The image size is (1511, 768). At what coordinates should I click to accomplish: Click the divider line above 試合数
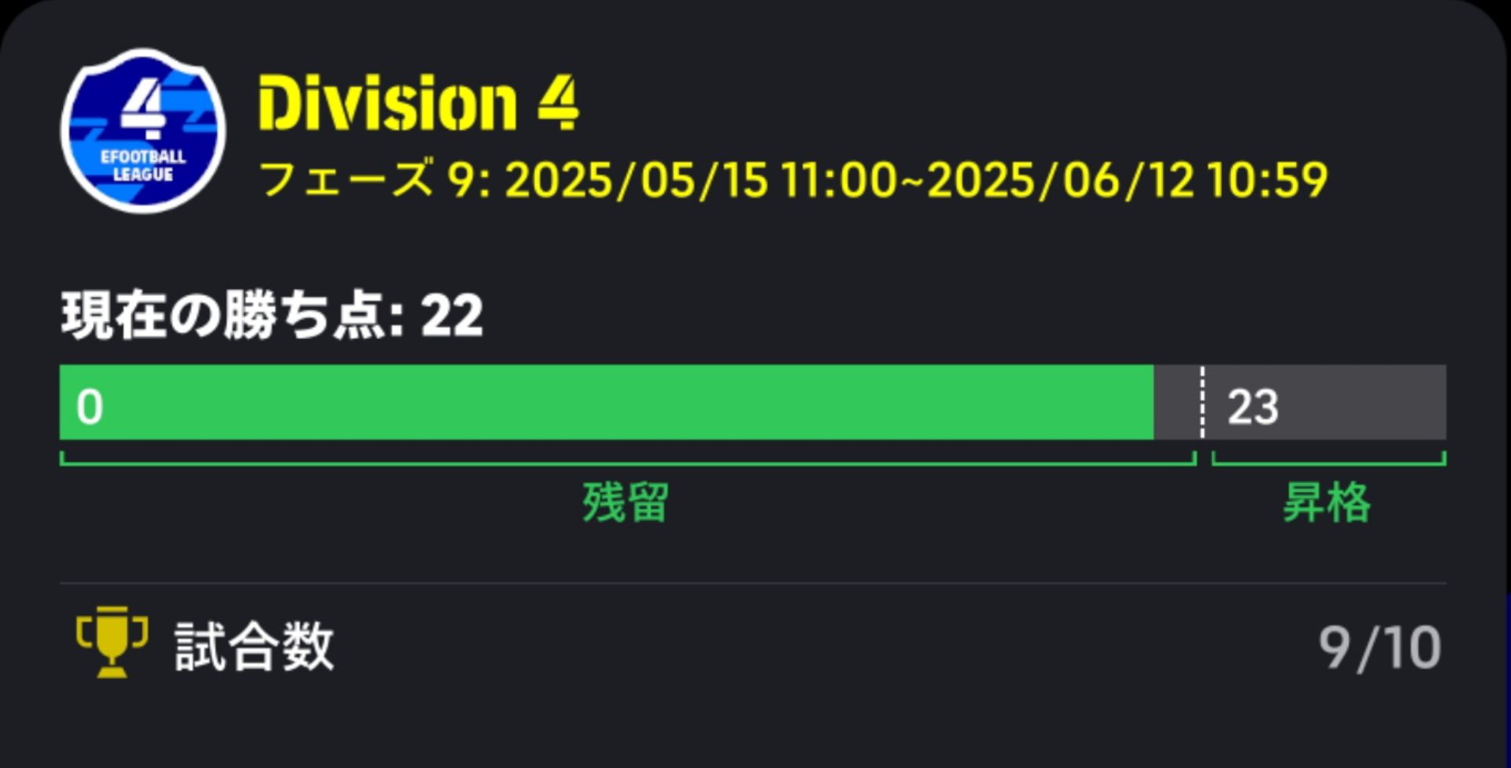pos(752,583)
